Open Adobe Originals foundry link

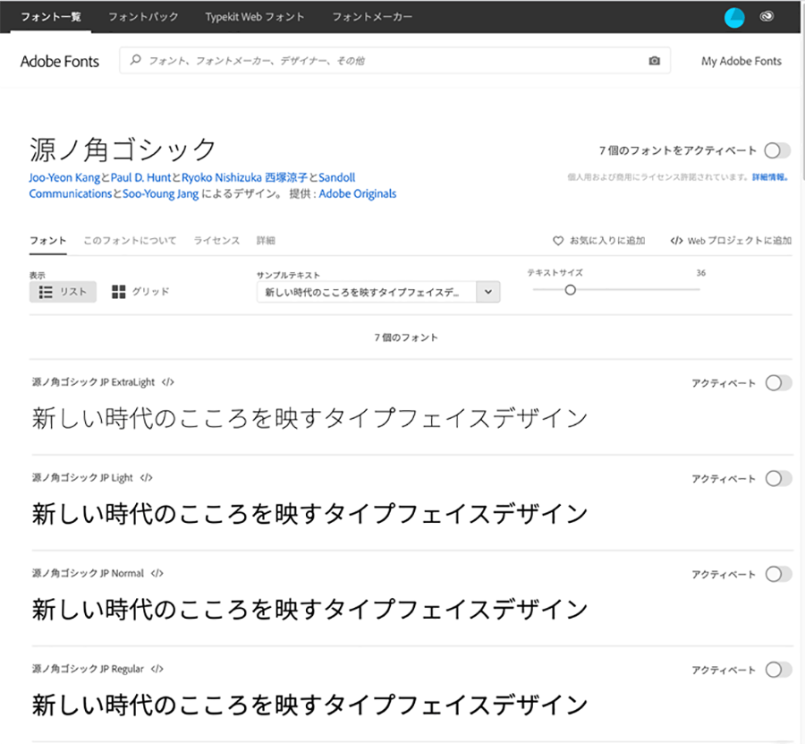pyautogui.click(x=357, y=193)
